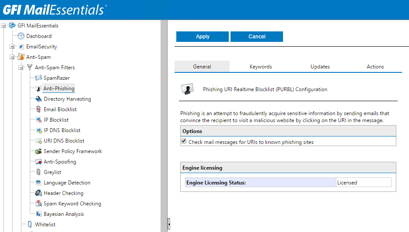Open the Anti-Spoofing page

(60, 162)
